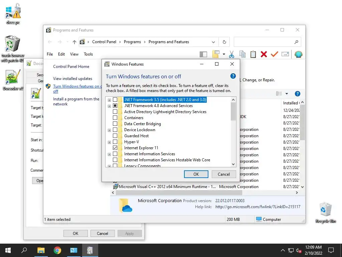Toggle .NET Framework 4.8 Advanced Services checkbox

pyautogui.click(x=115, y=106)
